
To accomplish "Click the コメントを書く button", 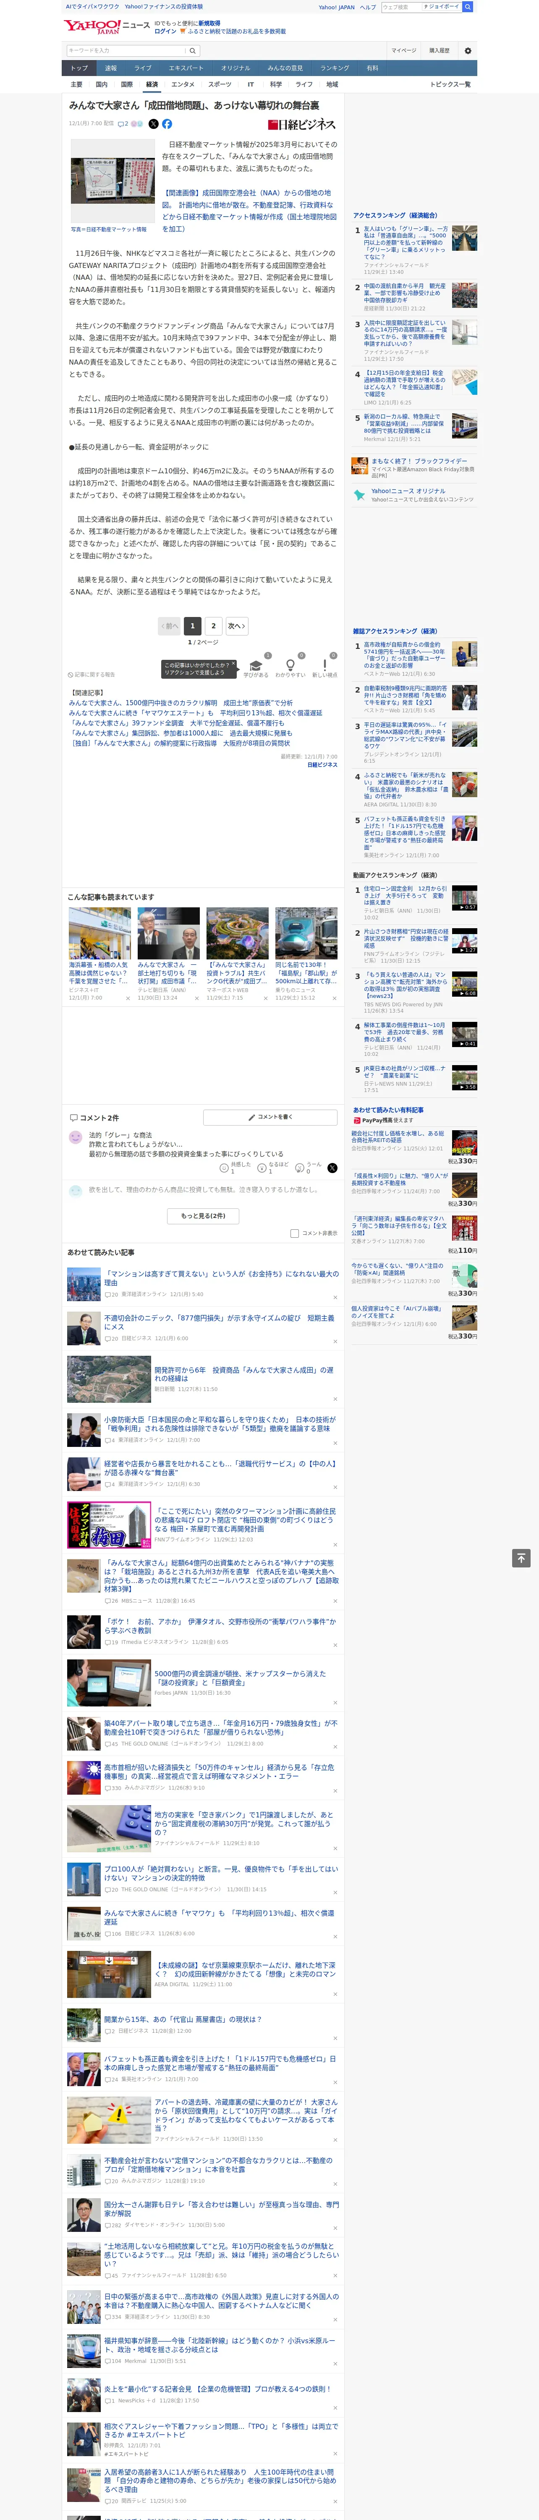I will click(x=271, y=1117).
